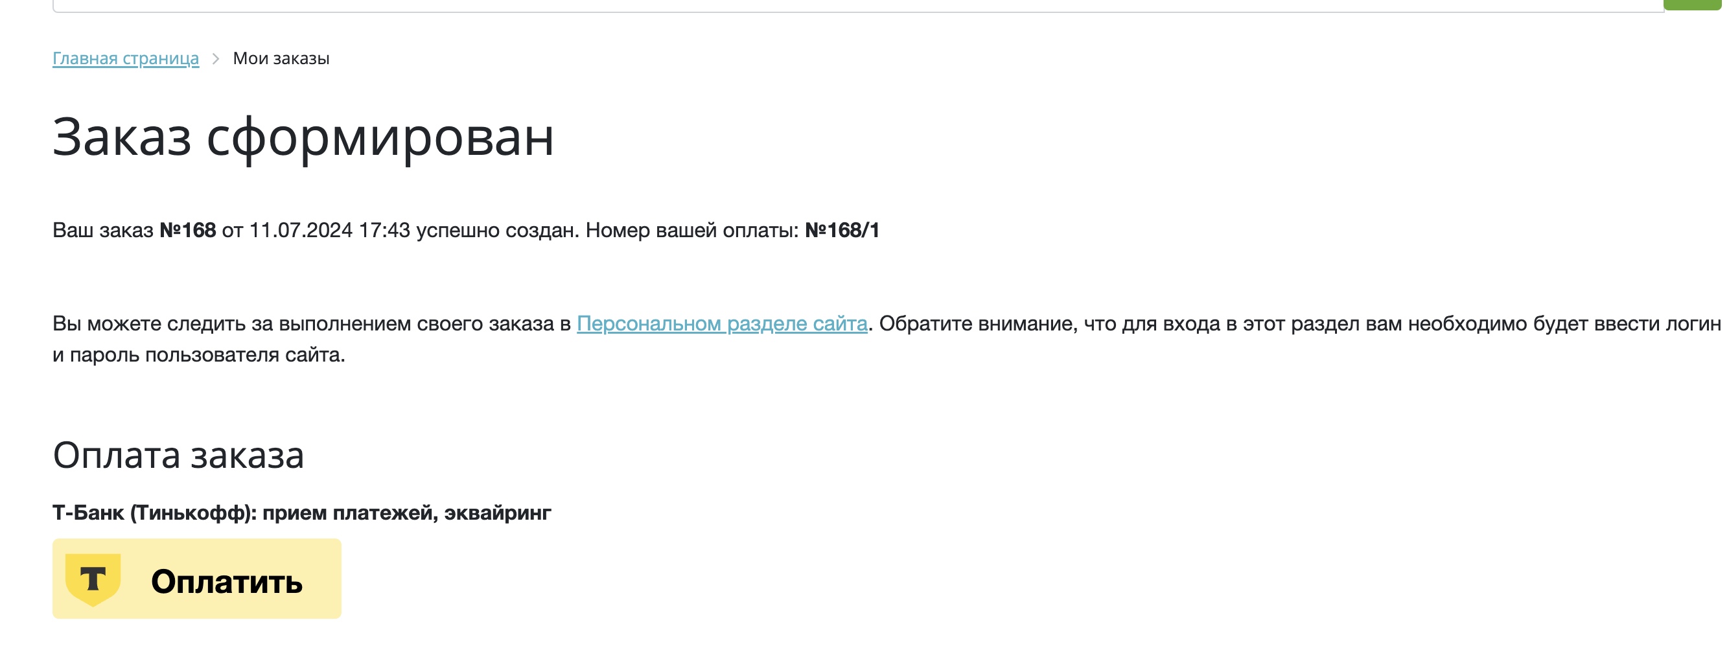Click the Оплата заказа section heading
This screenshot has height=648, width=1729.
coord(178,456)
